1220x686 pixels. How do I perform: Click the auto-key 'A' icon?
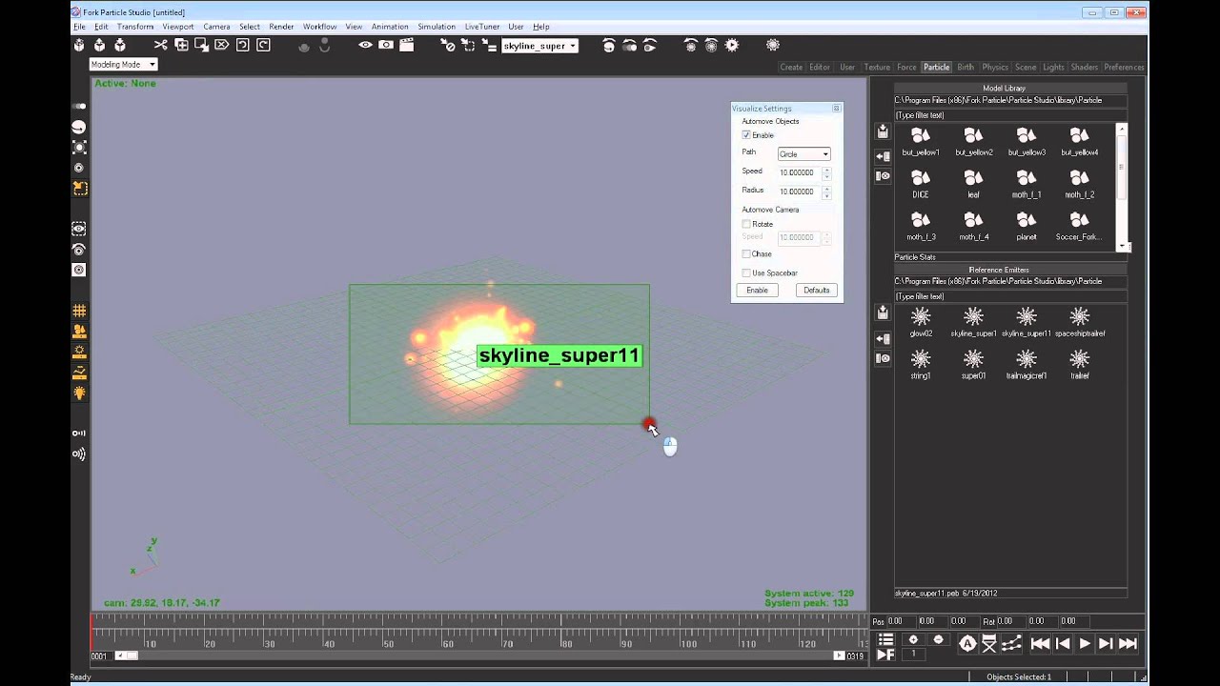tap(967, 644)
